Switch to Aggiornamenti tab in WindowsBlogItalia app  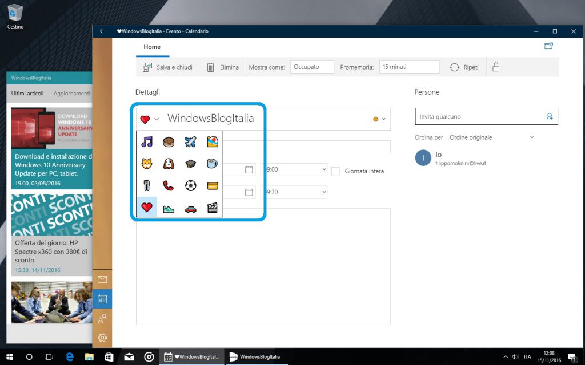click(71, 93)
